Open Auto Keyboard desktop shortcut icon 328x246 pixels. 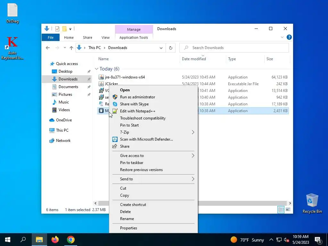coord(12,48)
